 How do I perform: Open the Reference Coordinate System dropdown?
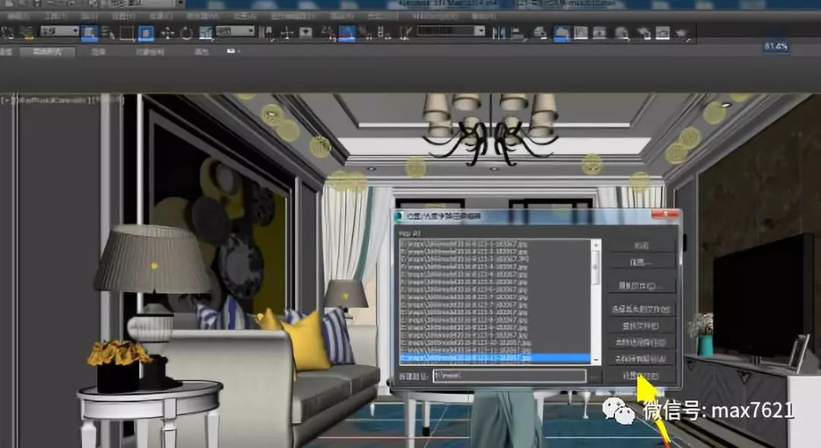pos(234,30)
